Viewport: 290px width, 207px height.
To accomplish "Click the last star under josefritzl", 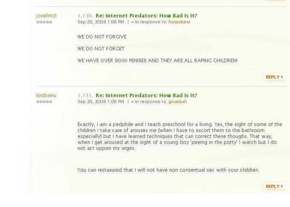I will click(50, 22).
